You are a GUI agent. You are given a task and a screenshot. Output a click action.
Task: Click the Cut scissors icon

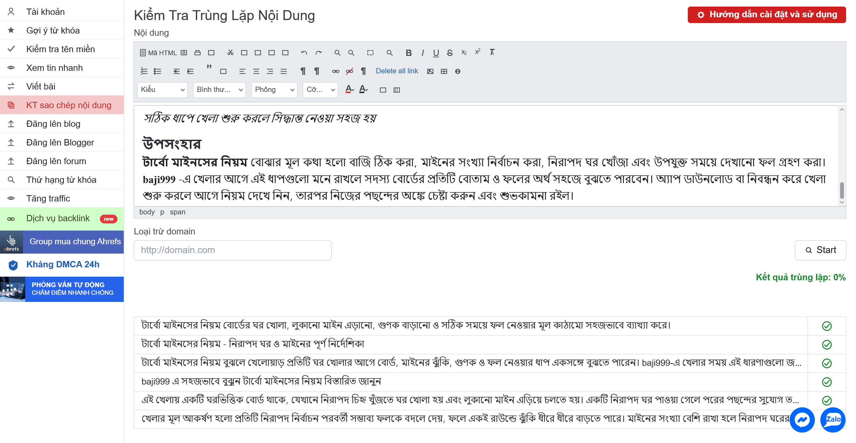pos(230,52)
